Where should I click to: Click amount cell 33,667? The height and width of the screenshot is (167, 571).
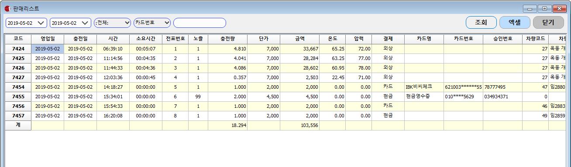coord(300,49)
